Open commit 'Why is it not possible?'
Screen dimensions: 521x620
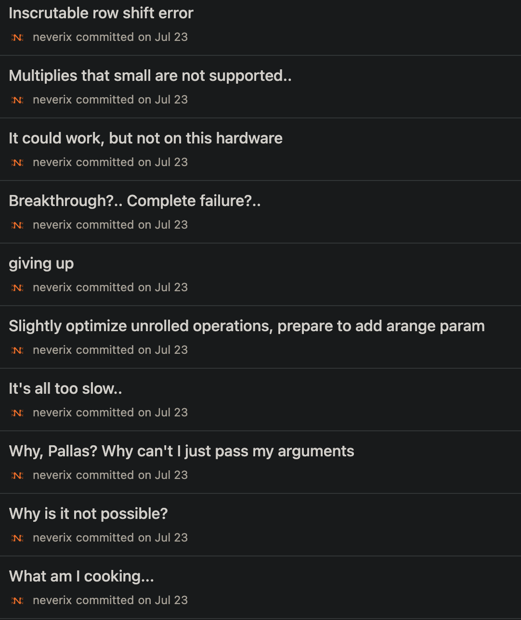coord(88,514)
